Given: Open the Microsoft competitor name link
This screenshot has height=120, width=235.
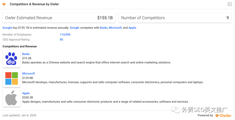Looking at the screenshot, I should [28, 73].
